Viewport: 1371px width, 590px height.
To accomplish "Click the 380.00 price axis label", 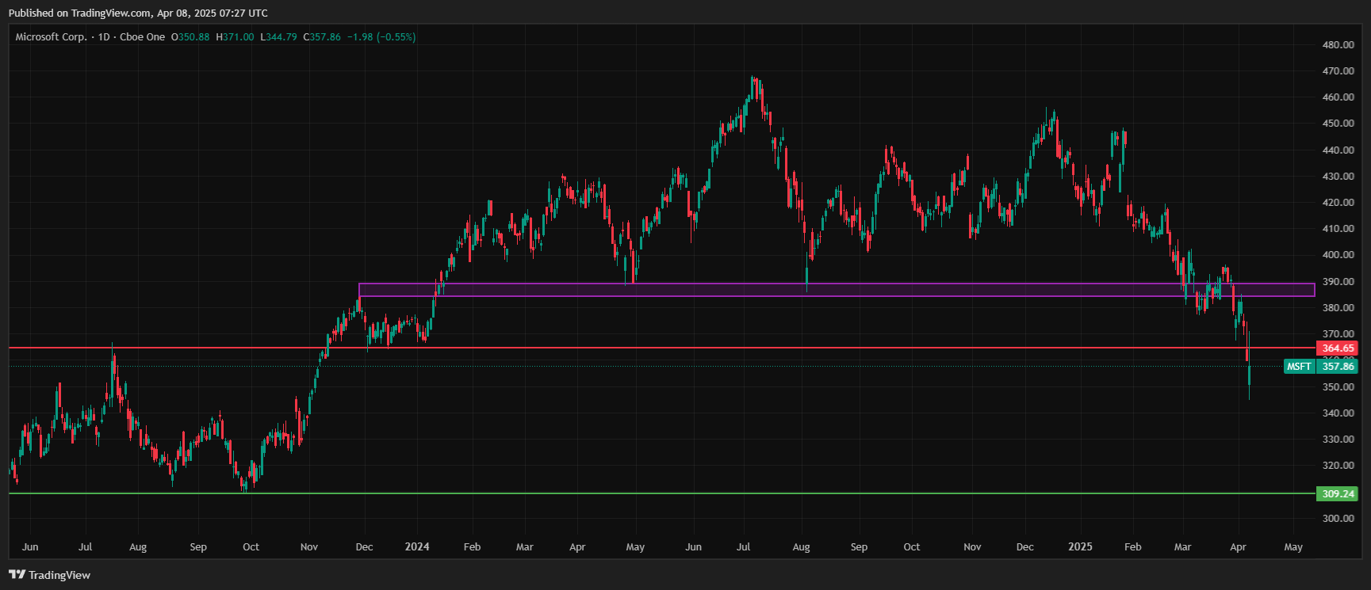I will click(1338, 308).
